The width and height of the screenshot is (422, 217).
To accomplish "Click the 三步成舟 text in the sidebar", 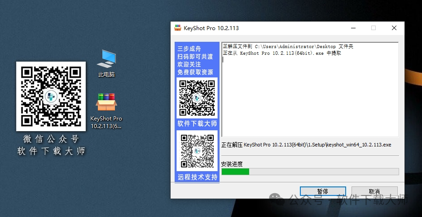I will [x=189, y=49].
